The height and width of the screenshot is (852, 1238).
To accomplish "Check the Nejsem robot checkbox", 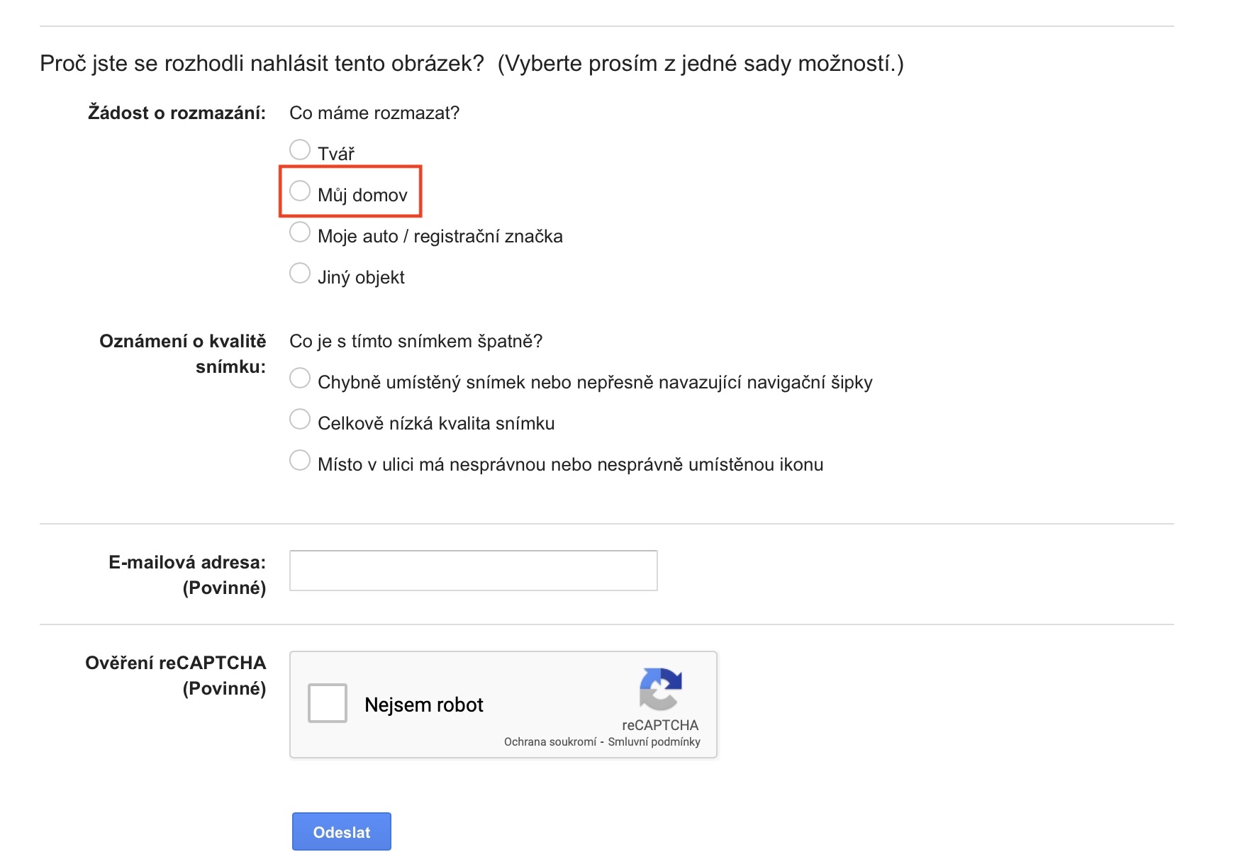I will click(x=328, y=703).
